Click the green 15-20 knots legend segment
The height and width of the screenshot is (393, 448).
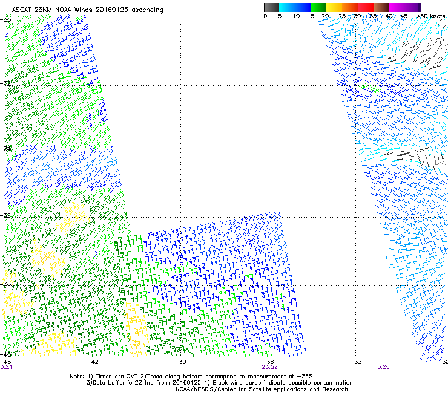(x=318, y=7)
